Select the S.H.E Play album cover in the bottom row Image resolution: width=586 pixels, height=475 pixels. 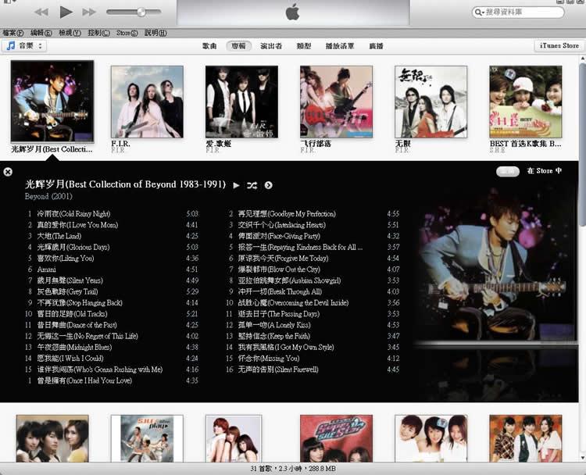(147, 438)
